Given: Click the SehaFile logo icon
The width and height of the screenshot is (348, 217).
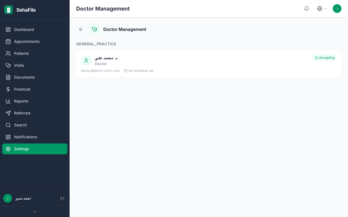Looking at the screenshot, I should coord(9,10).
